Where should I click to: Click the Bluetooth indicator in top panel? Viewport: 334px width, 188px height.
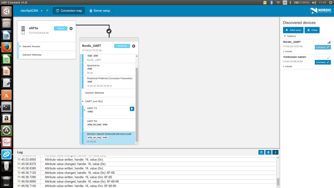pos(271,3)
